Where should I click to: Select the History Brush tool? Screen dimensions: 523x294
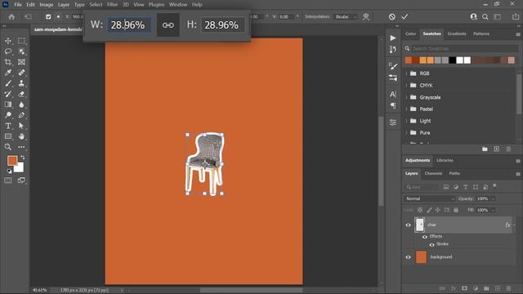tap(8, 94)
